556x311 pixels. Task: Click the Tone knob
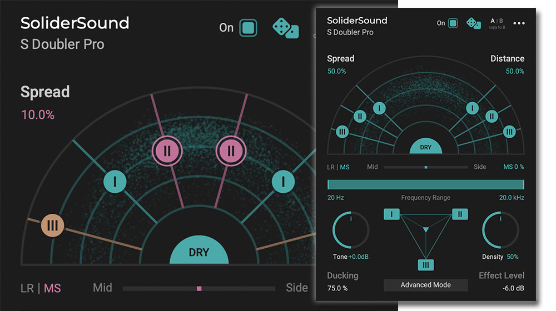click(x=350, y=230)
